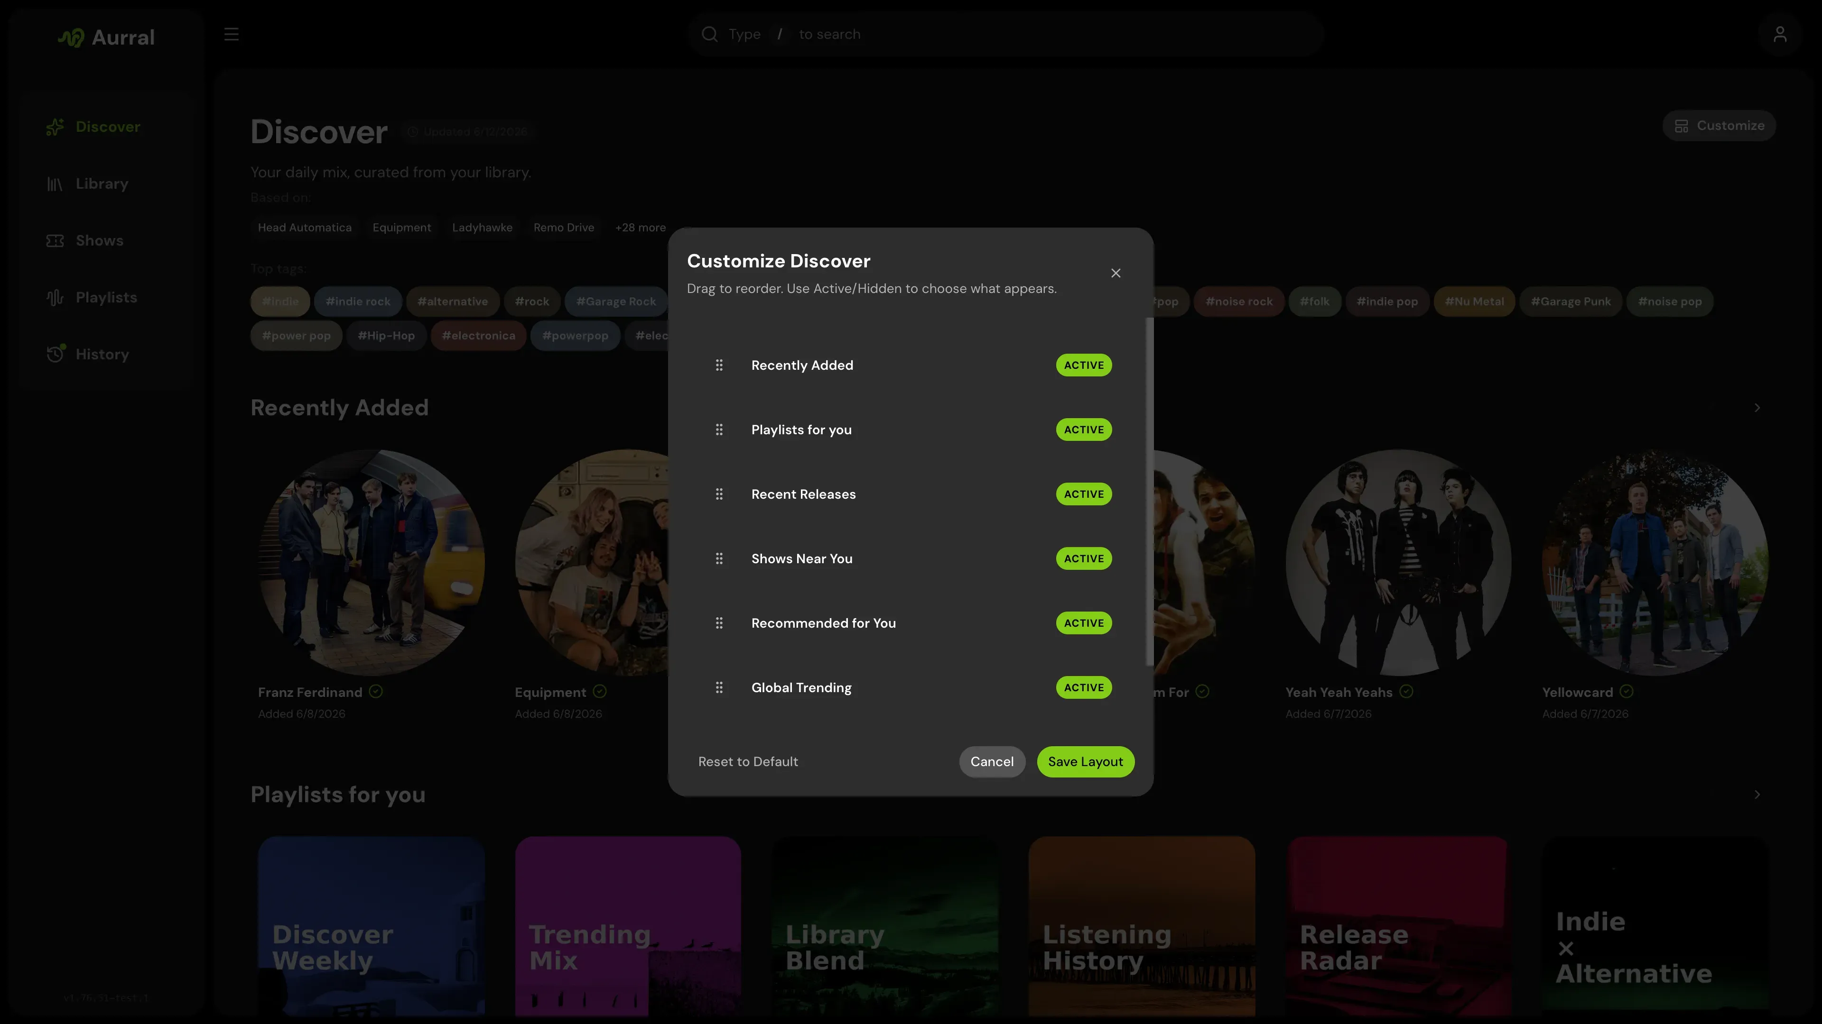Open the Discover Weekly playlist card

[372, 926]
